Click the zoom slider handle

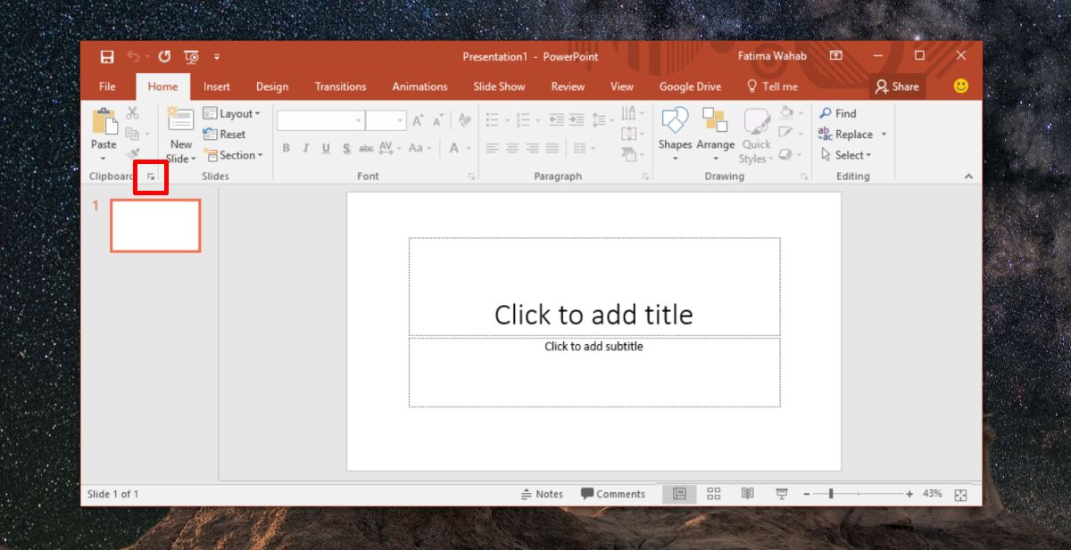pyautogui.click(x=831, y=494)
